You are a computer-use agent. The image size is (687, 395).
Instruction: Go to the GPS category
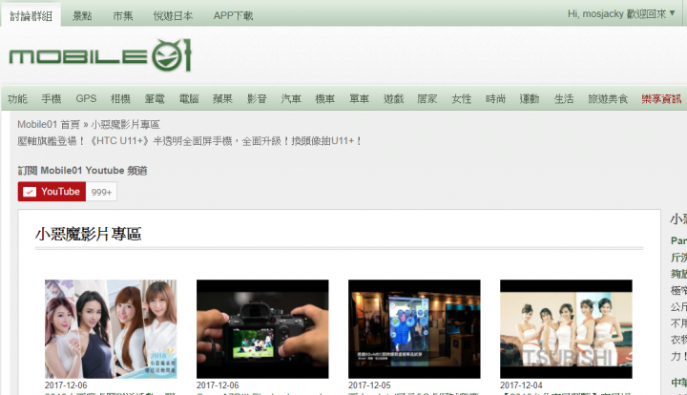click(86, 98)
